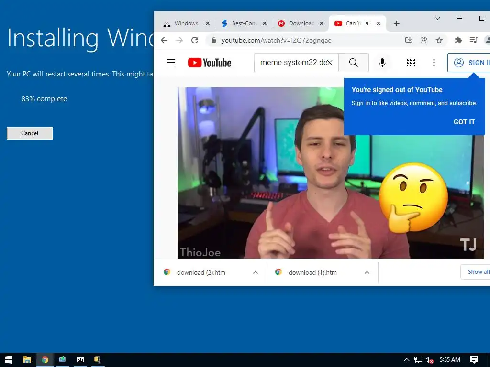Expand options for download (2).htm
Image resolution: width=490 pixels, height=367 pixels.
pos(256,272)
